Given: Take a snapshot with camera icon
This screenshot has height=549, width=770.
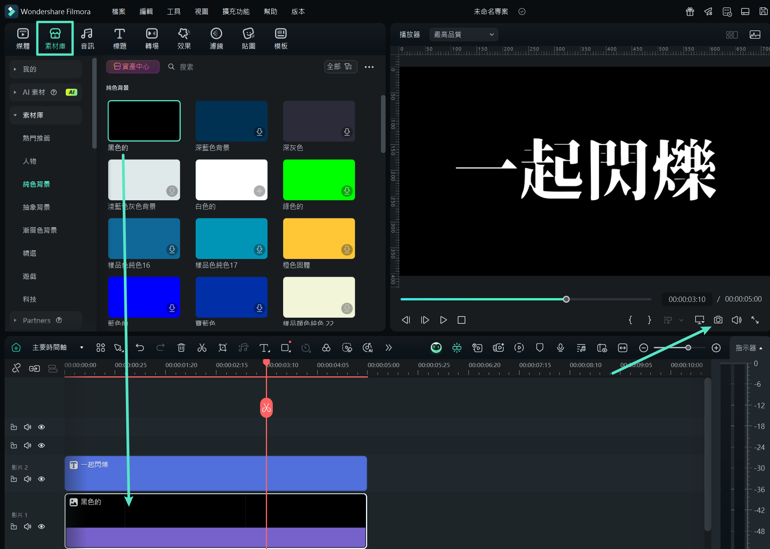Looking at the screenshot, I should point(718,320).
